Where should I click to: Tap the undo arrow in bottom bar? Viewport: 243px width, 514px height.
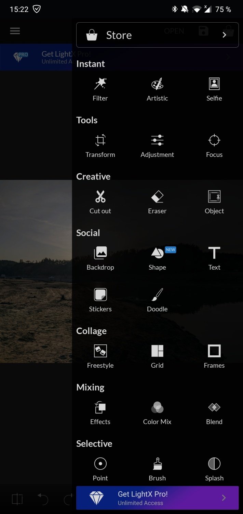click(x=42, y=499)
